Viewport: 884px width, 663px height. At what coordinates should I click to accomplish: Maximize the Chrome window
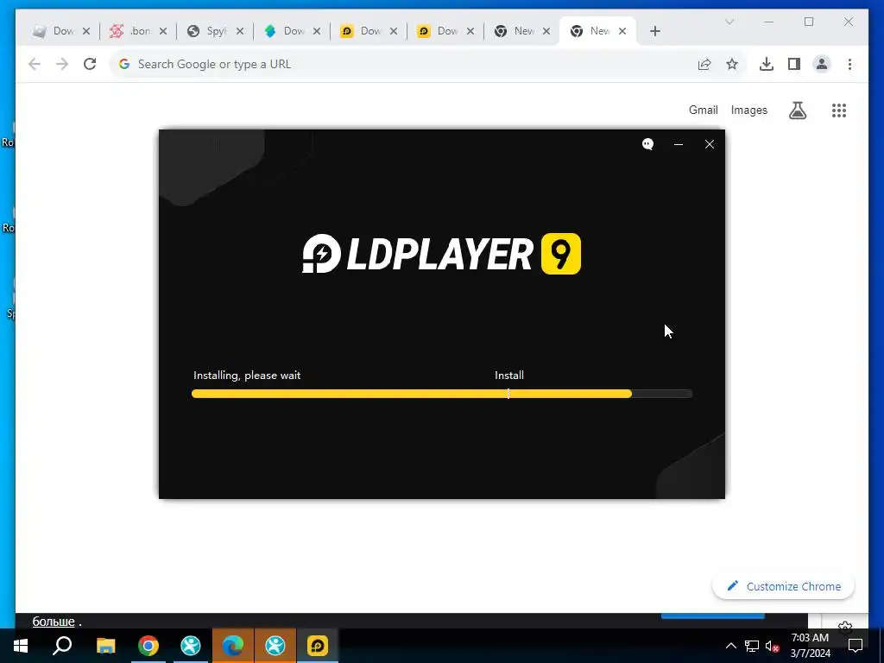809,22
